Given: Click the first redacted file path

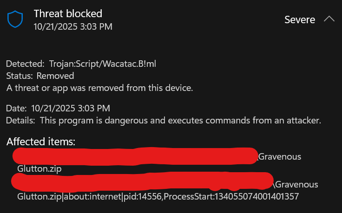Looking at the screenshot, I should (x=135, y=156).
